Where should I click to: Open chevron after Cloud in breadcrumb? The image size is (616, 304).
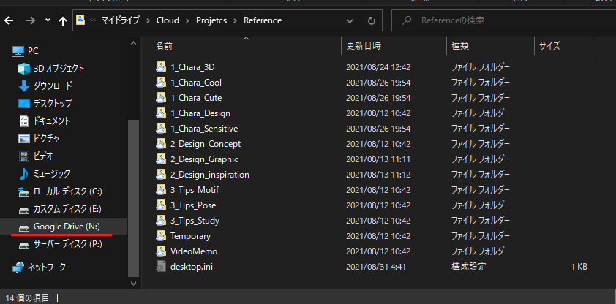click(x=188, y=20)
